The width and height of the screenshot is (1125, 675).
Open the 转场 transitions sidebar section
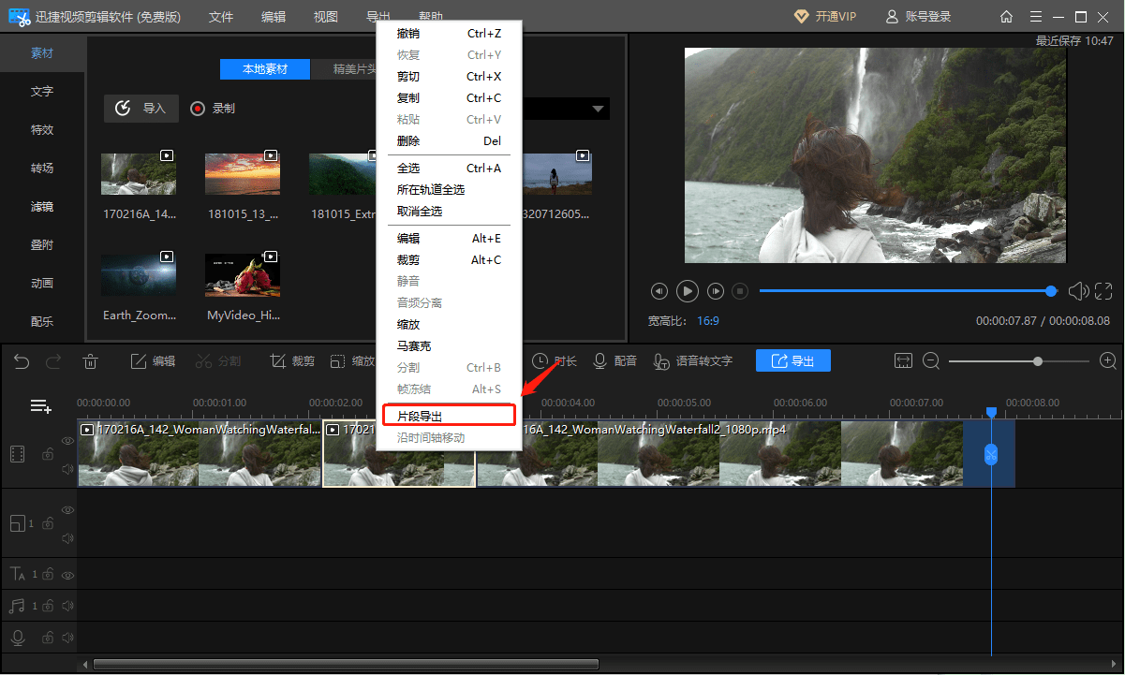(x=42, y=169)
